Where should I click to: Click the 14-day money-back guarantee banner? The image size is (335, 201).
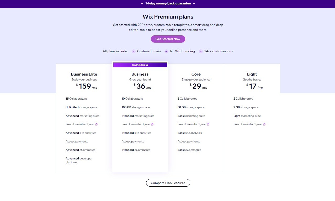(168, 3)
